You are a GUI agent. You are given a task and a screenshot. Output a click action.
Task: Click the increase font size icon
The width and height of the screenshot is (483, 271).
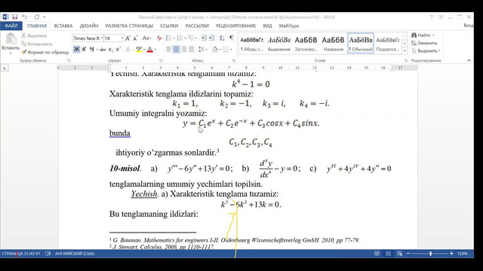coord(128,38)
